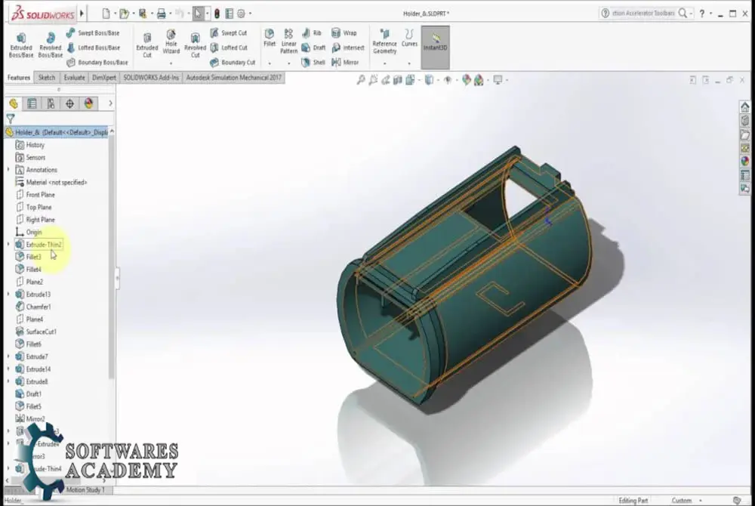Open ConfigurationManager tab icon
This screenshot has height=506, width=755.
51,103
